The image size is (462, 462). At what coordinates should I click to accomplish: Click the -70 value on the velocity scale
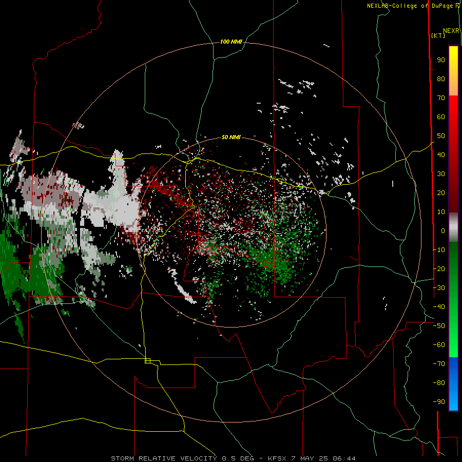tap(439, 364)
